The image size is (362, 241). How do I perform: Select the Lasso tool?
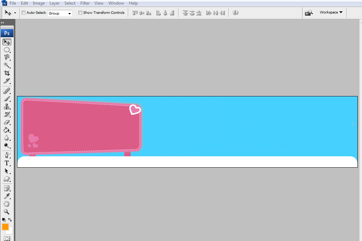coord(7,57)
